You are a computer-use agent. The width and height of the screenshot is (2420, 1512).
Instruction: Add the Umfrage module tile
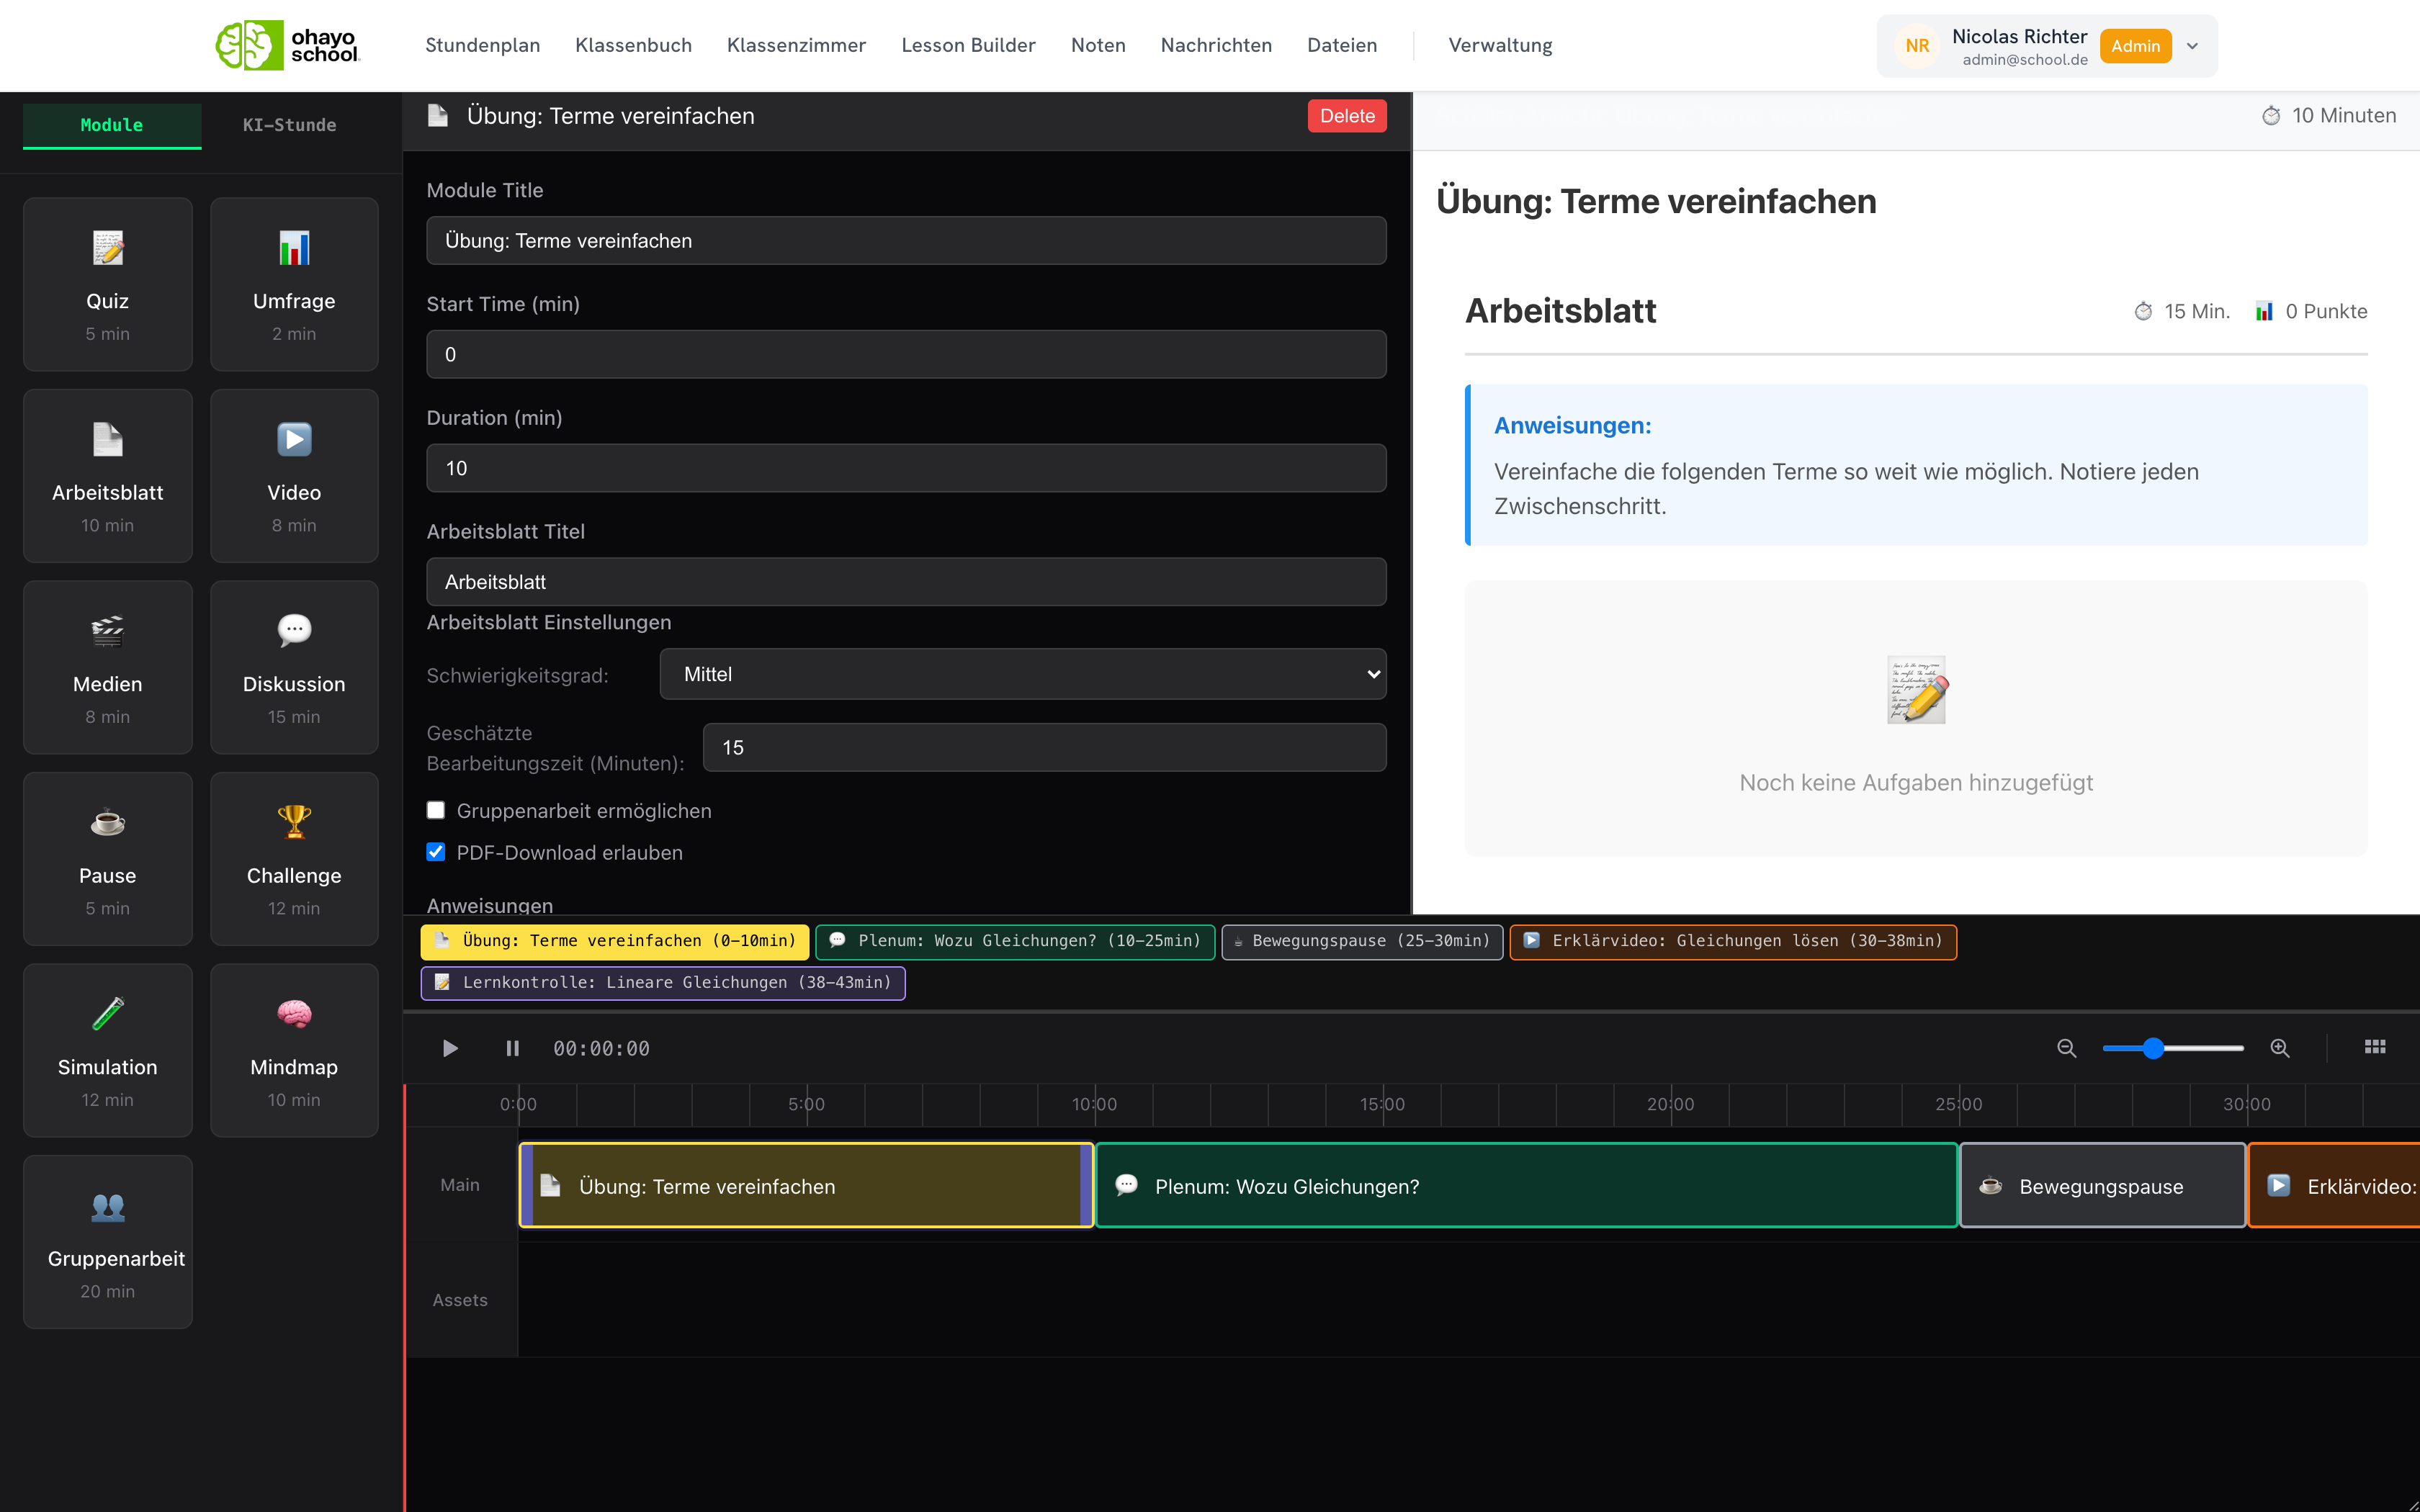click(294, 284)
